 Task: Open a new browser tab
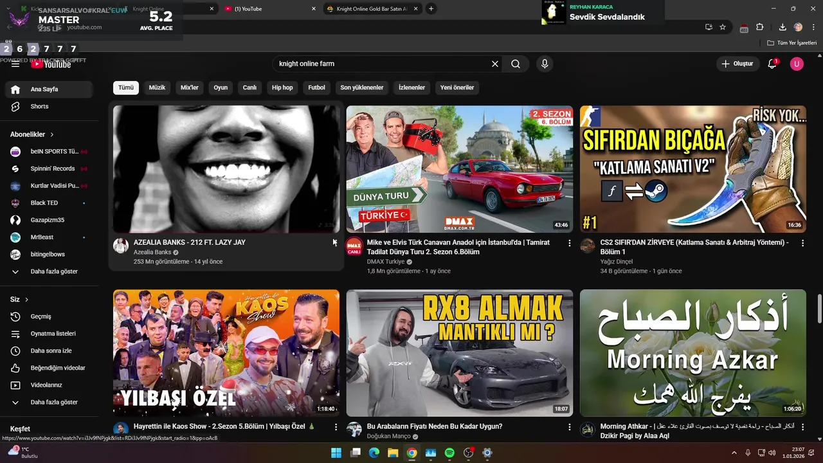(431, 9)
